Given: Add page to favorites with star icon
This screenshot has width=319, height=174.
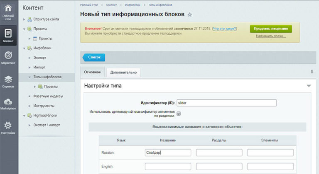Looking at the screenshot, I should click(189, 15).
